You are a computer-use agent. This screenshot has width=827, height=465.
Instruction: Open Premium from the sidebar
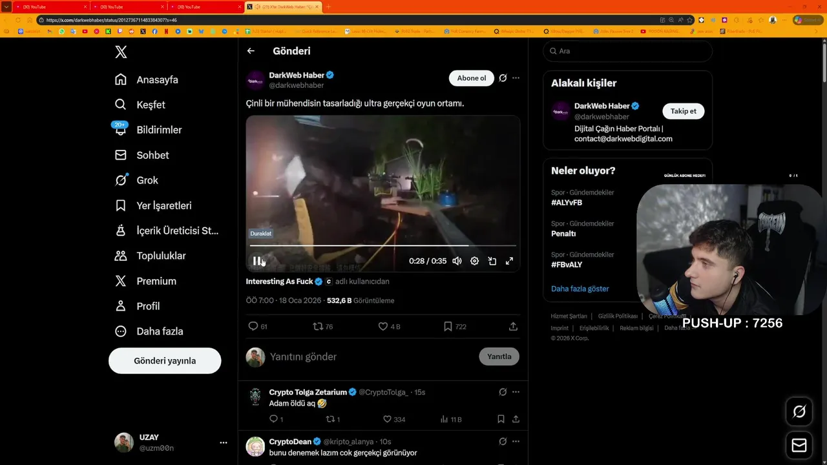[x=145, y=281]
